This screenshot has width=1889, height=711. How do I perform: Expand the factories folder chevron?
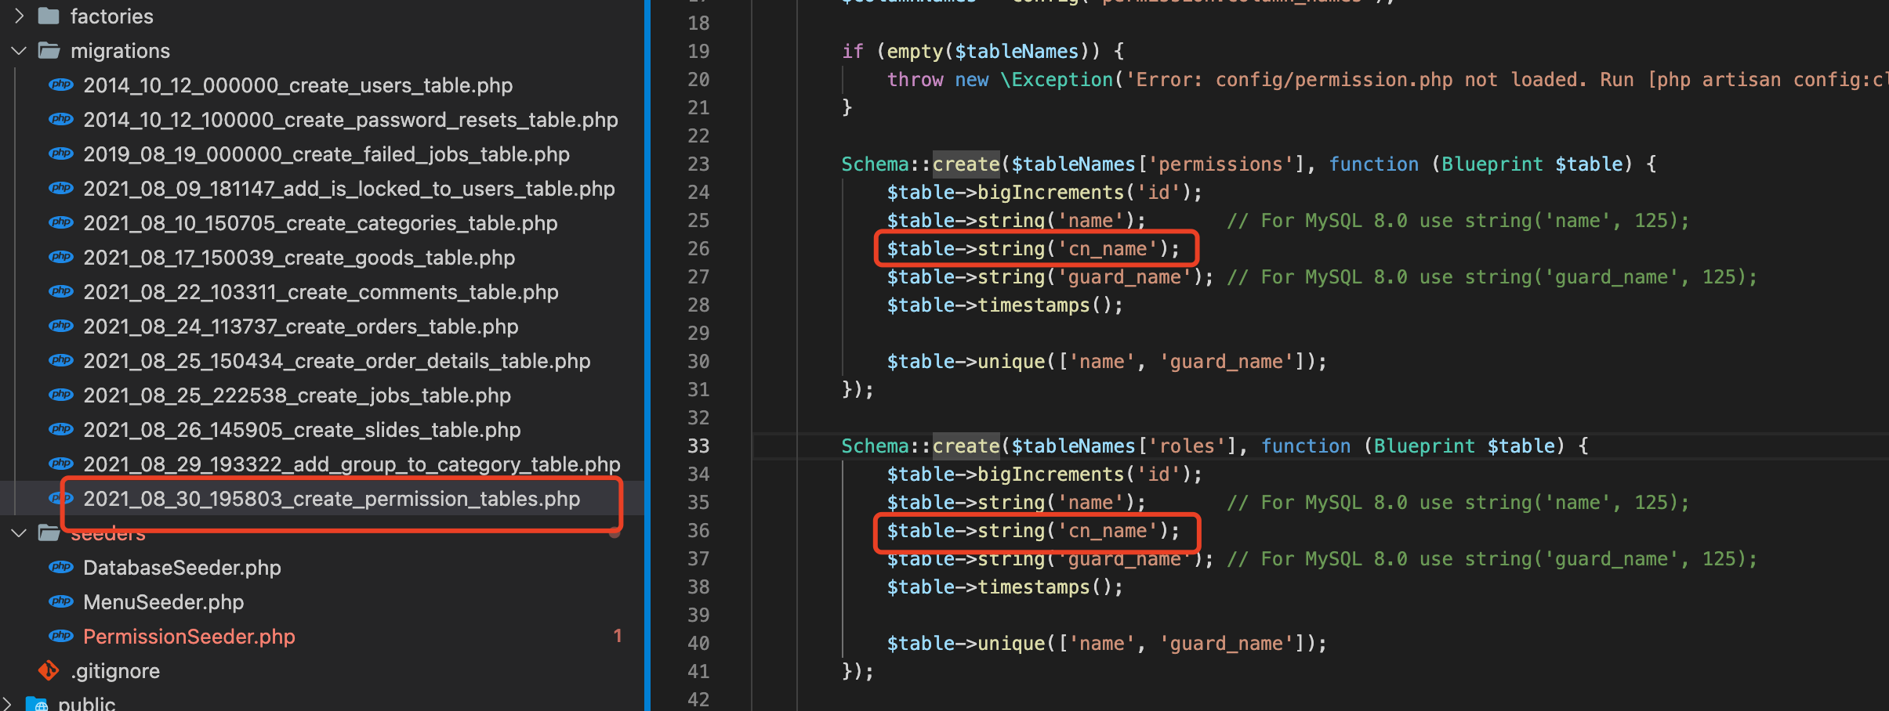[x=19, y=16]
